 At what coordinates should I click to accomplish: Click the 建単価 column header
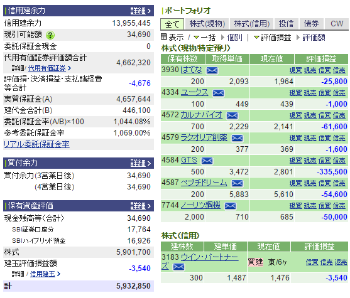coord(225,247)
